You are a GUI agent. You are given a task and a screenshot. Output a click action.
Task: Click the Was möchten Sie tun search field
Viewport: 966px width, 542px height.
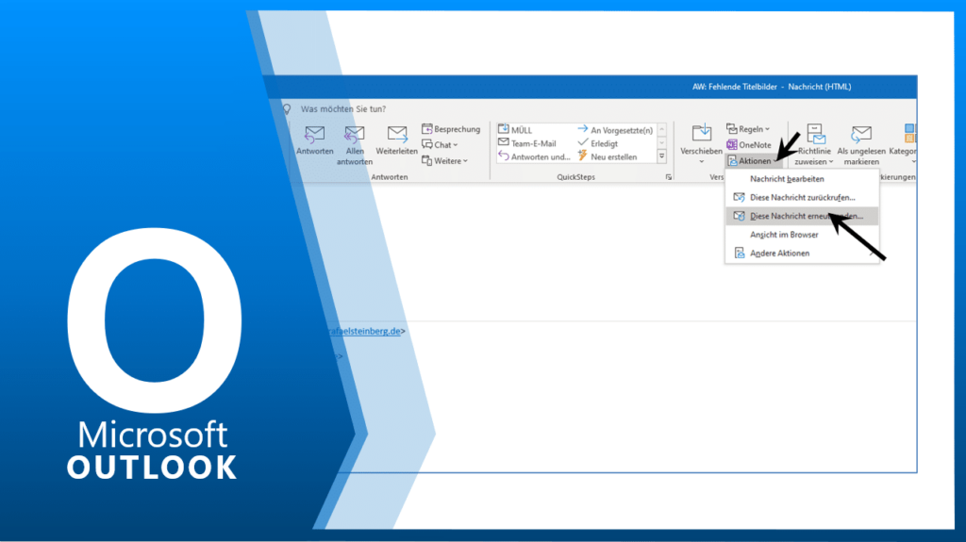[343, 109]
